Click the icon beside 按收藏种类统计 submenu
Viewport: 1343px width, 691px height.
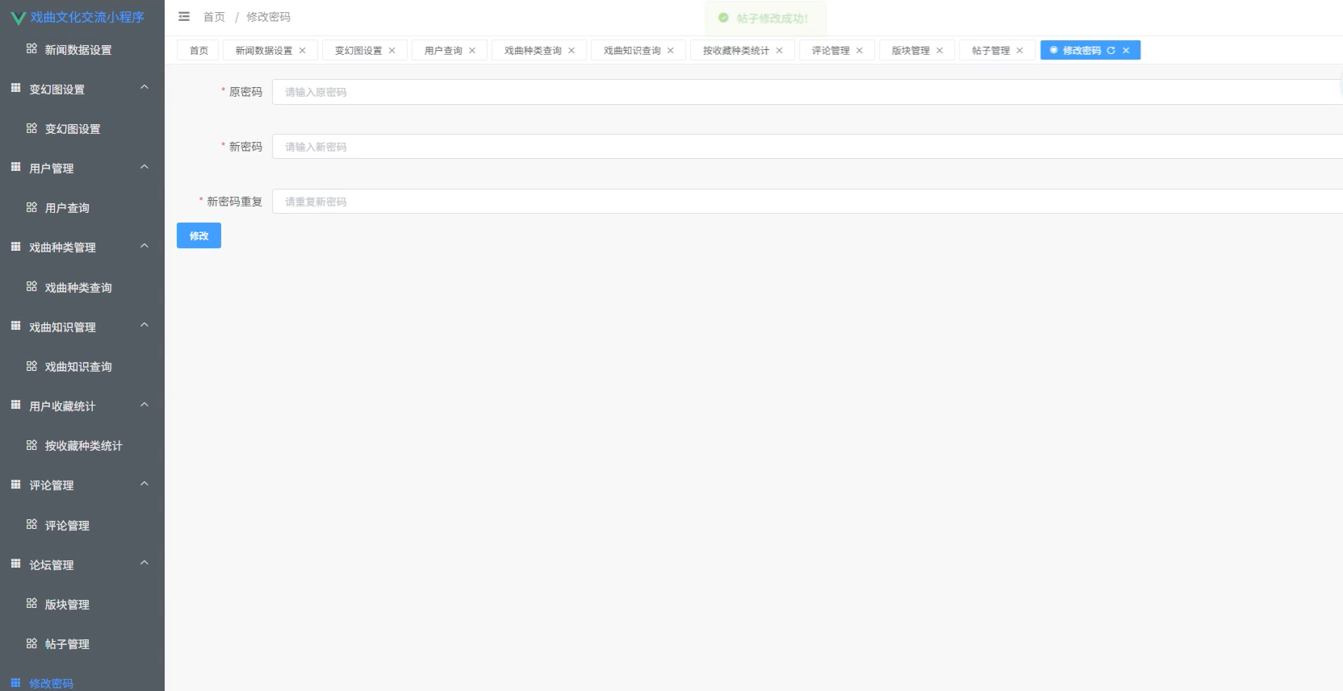(31, 445)
